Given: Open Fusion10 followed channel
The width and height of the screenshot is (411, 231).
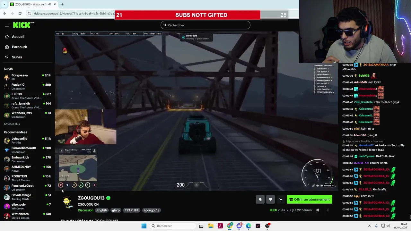Looking at the screenshot, I should coord(27,87).
